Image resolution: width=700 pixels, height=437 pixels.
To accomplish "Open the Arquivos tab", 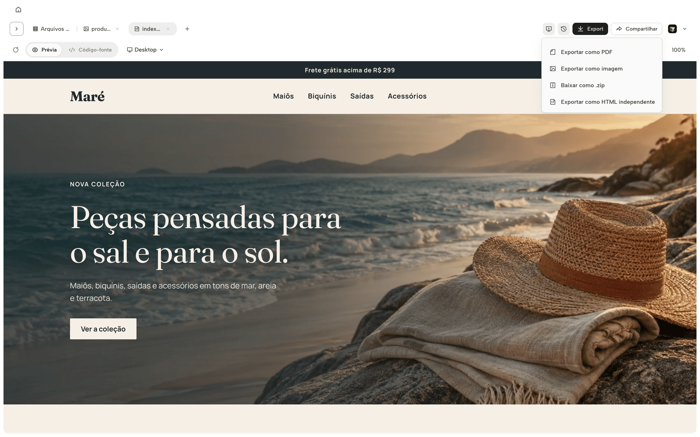I will pos(51,29).
